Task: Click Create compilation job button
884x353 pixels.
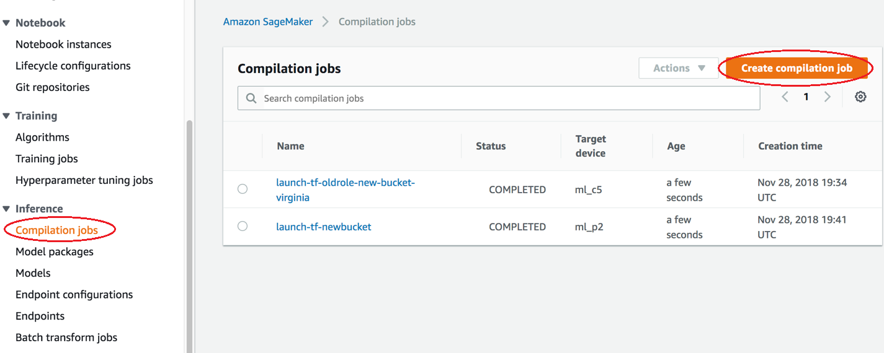Action: pyautogui.click(x=797, y=69)
